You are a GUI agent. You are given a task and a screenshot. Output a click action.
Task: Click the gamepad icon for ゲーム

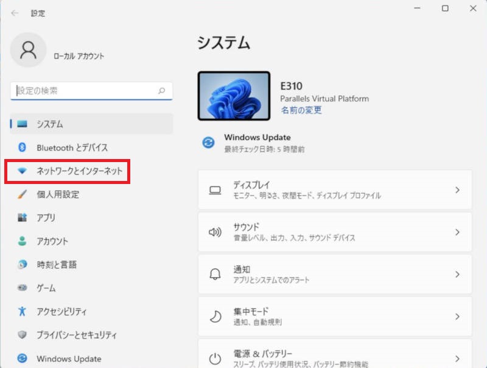(22, 288)
